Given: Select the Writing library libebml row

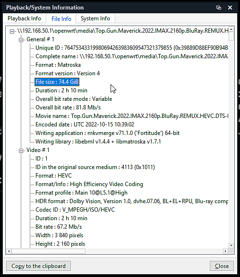Looking at the screenshot, I should [98, 142].
